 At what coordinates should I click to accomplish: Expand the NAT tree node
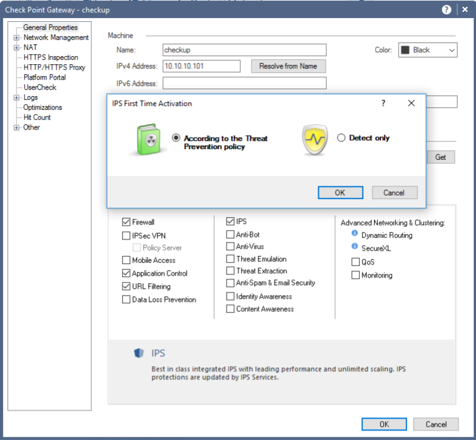click(x=16, y=48)
